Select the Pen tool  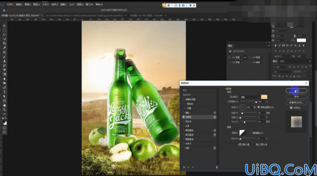click(x=4, y=88)
